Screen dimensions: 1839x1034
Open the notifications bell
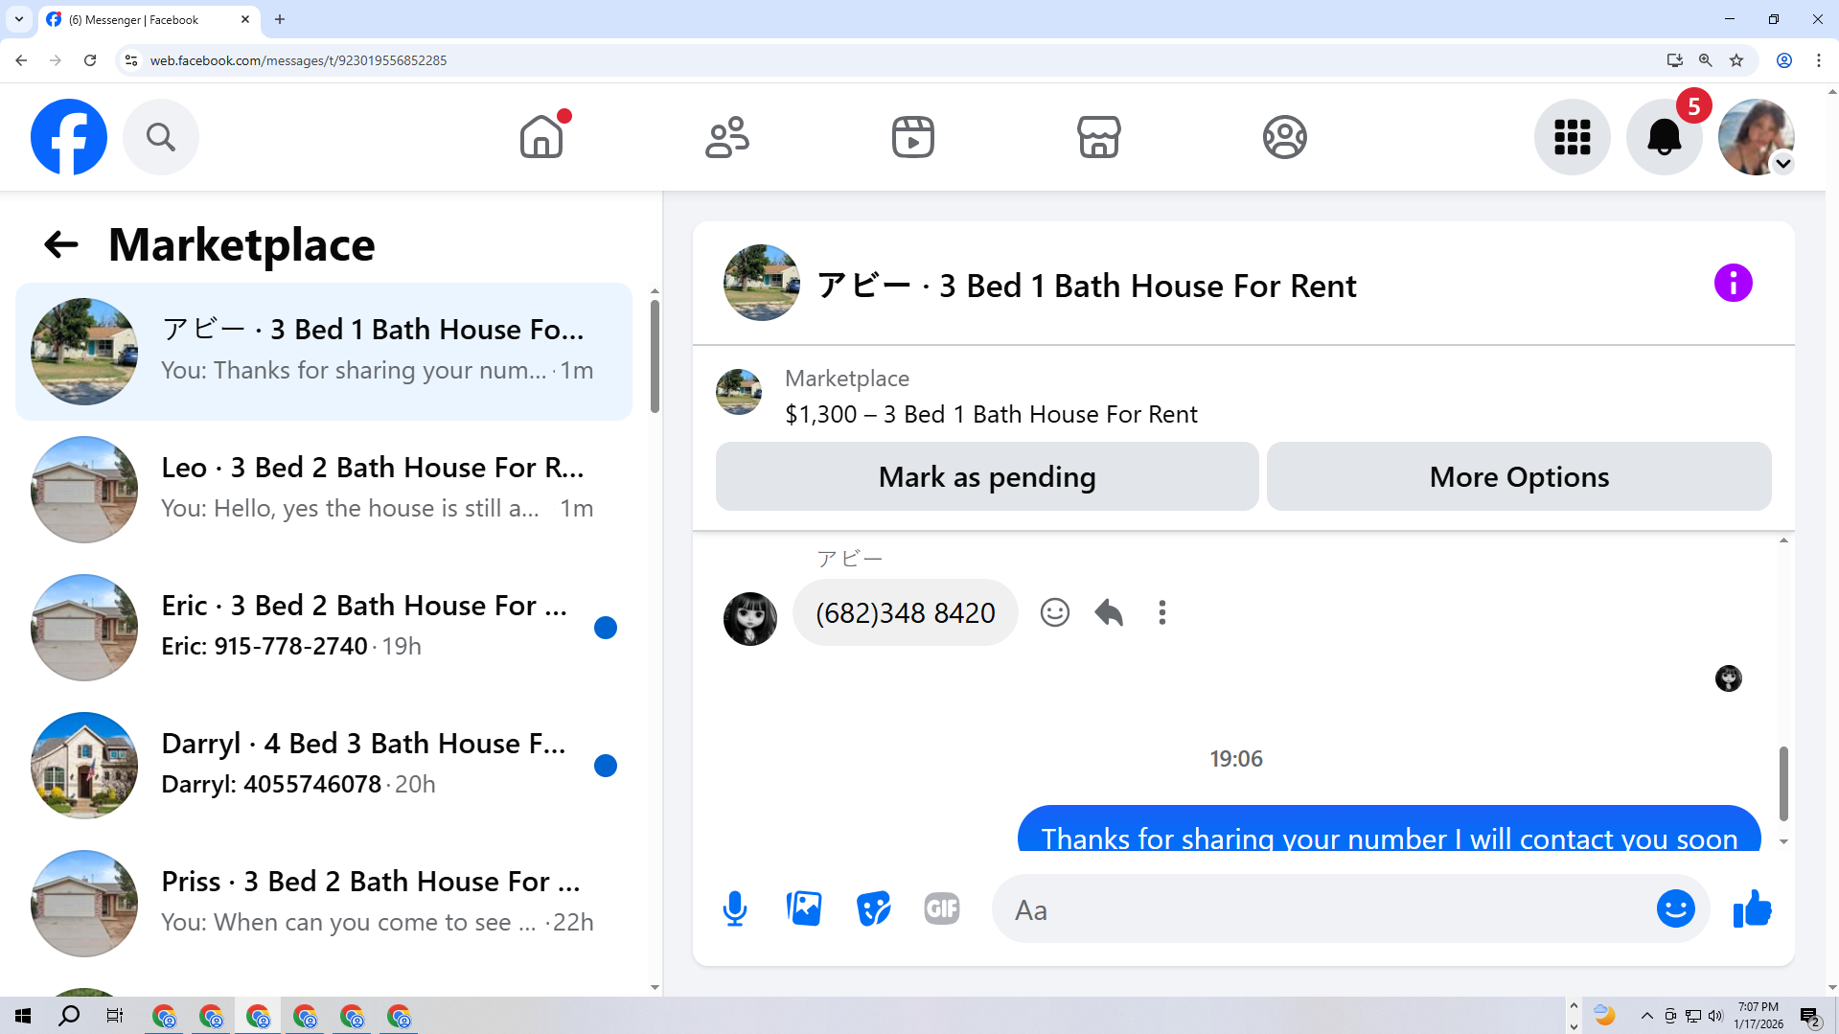(1665, 137)
